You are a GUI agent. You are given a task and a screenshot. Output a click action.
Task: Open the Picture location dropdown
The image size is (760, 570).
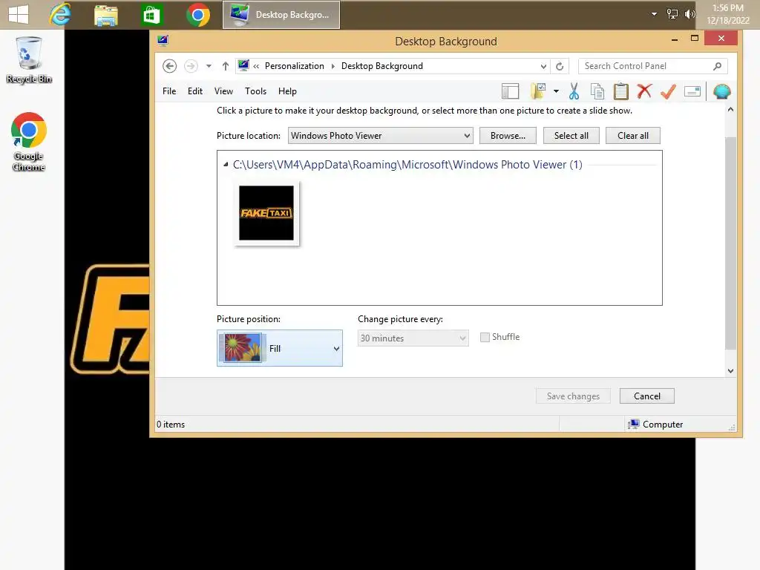point(381,136)
